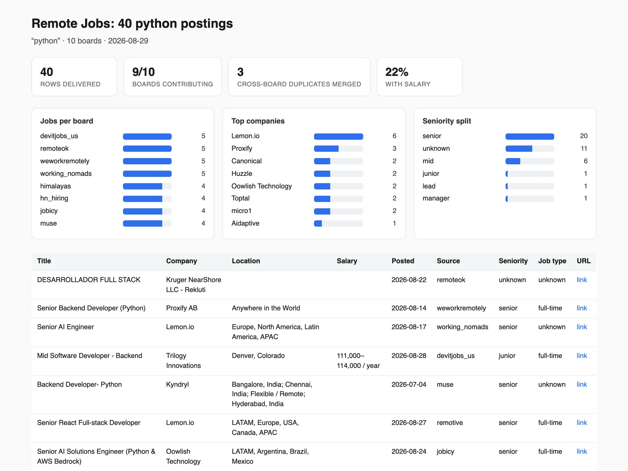
Task: Open the link for Backend Developer- Python
Action: coord(582,384)
